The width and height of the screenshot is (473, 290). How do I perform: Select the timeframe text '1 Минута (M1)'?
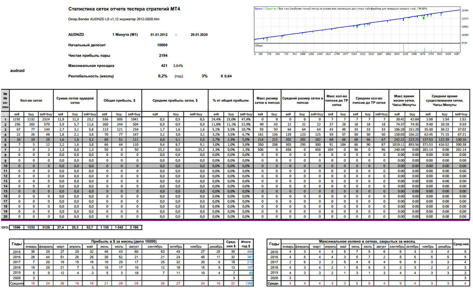tap(125, 34)
